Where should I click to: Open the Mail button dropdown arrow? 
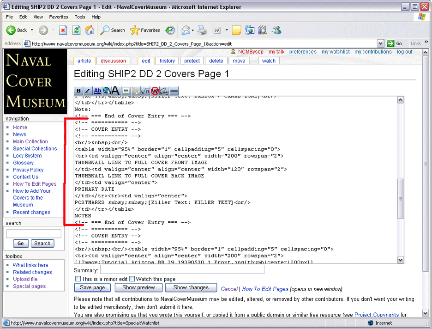(193, 30)
